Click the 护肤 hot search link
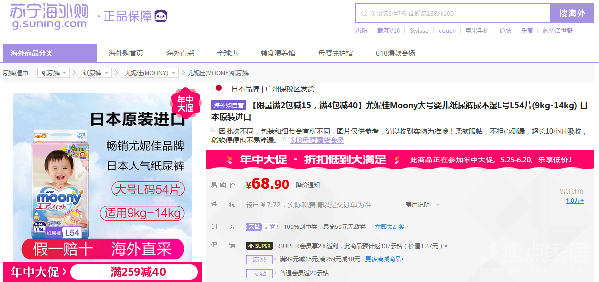This screenshot has width=599, height=282. [505, 31]
